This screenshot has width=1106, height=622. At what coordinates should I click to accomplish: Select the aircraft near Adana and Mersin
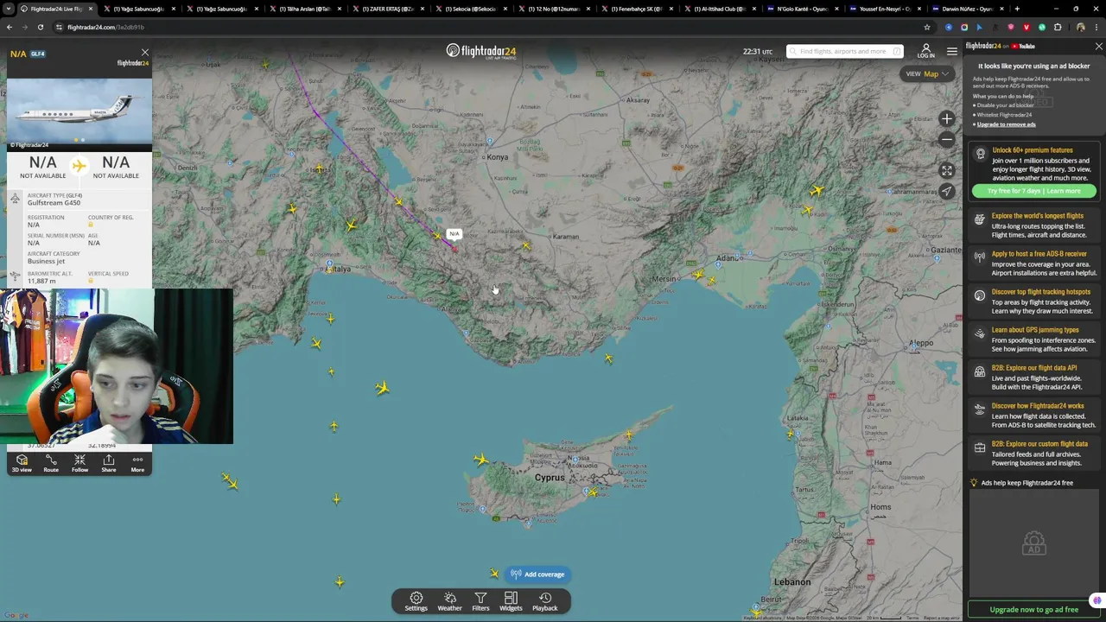[x=698, y=275]
